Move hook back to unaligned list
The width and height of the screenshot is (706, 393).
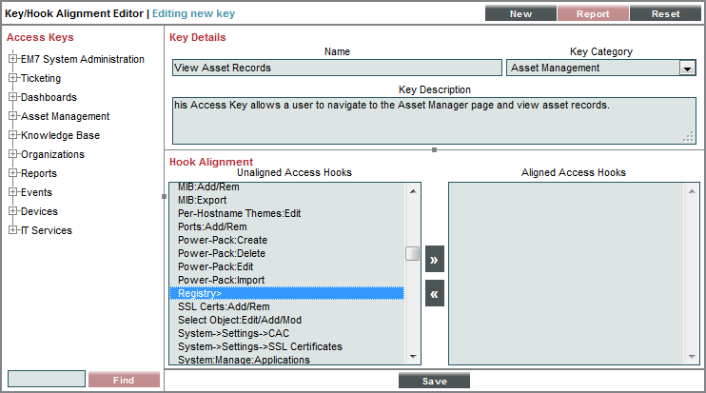435,293
